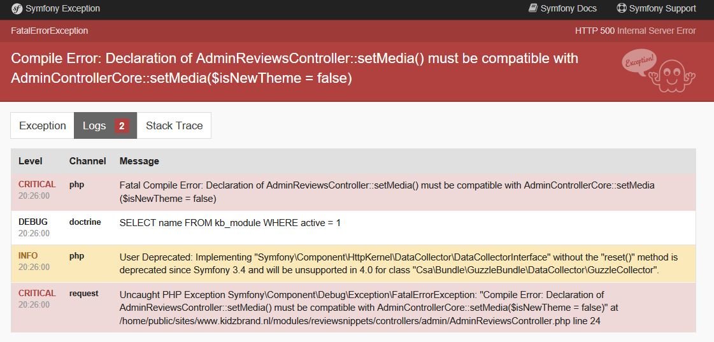Click the HTTP 500 Internal Server Error text

(x=635, y=31)
